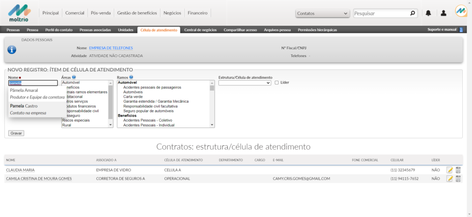Screen dimensions: 472x217
Task: Click the magnifying glass search icon
Action: click(x=413, y=13)
